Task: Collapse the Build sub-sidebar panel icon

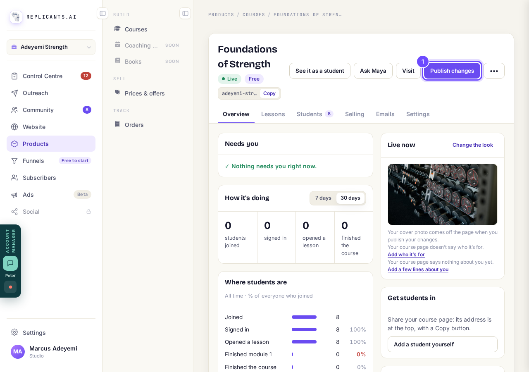Action: [185, 13]
